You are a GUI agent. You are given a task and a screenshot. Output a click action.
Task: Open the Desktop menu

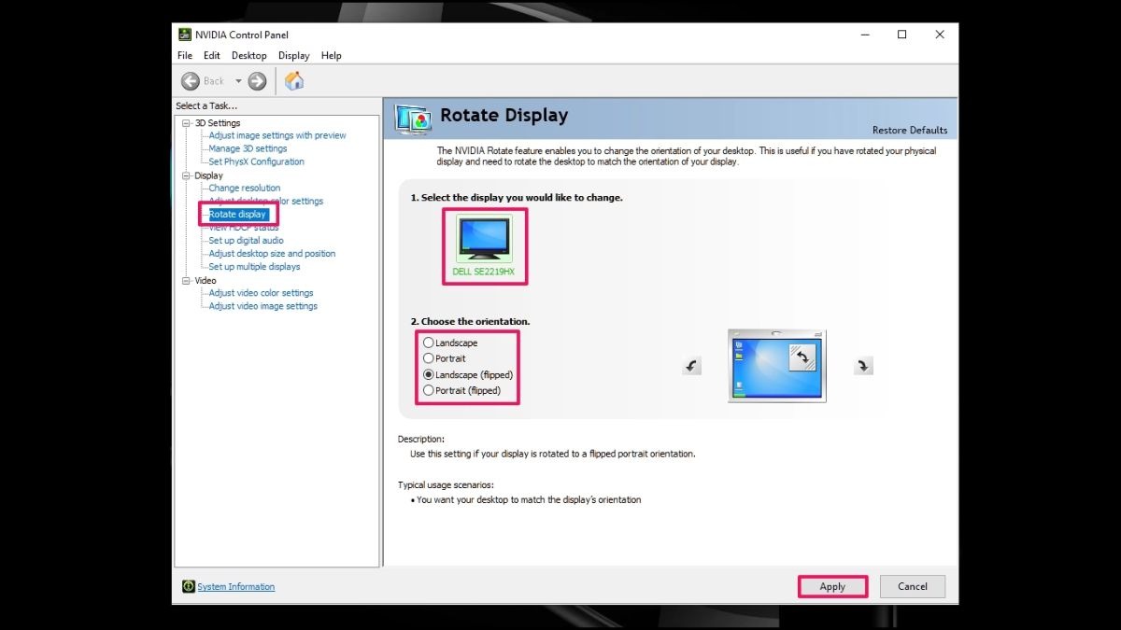click(x=249, y=56)
